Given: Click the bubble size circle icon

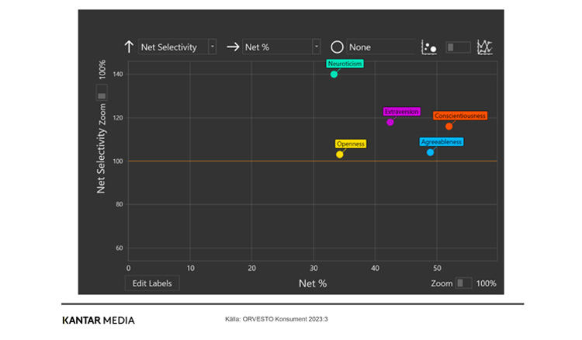Looking at the screenshot, I should (x=338, y=47).
